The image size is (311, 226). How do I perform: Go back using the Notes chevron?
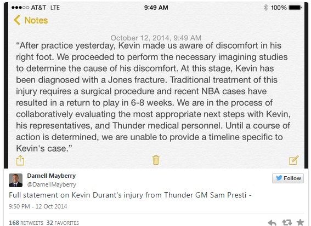17,20
